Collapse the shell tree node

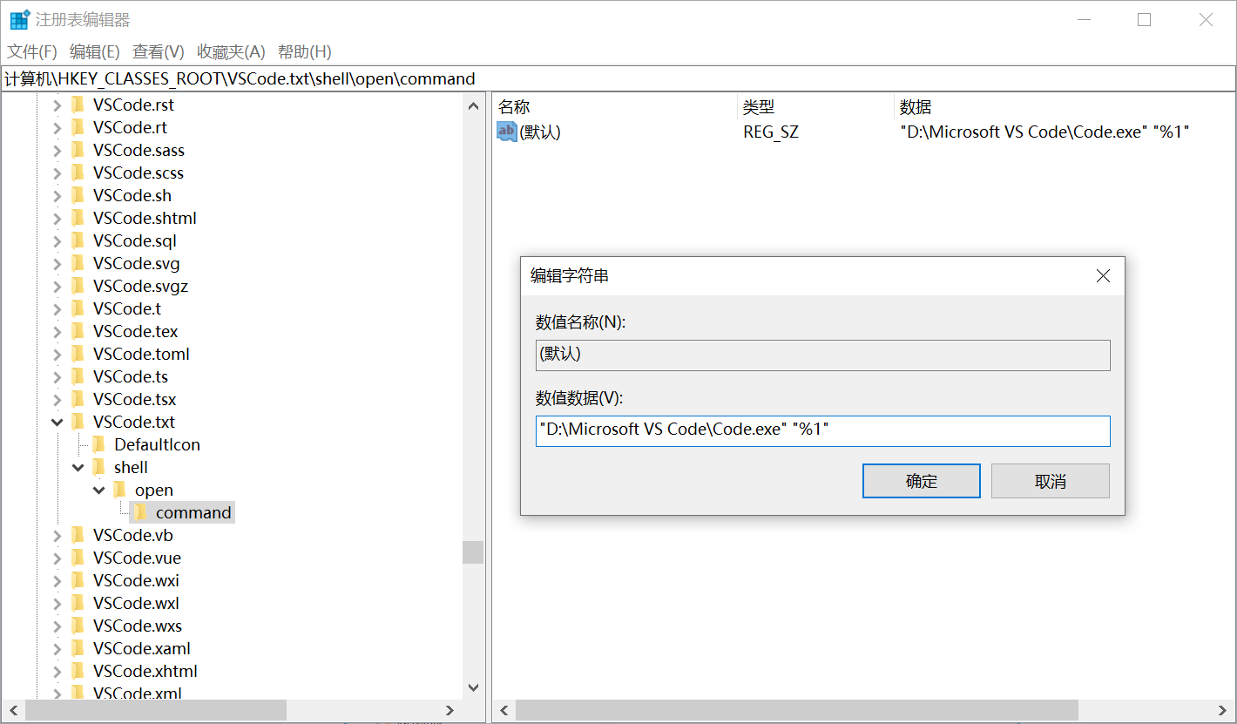pos(78,467)
